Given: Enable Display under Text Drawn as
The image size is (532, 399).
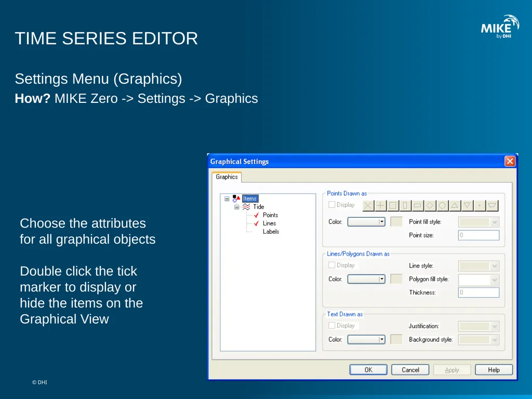Looking at the screenshot, I should click(332, 325).
